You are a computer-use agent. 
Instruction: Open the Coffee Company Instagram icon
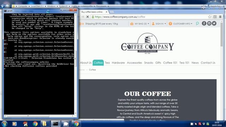209,23
